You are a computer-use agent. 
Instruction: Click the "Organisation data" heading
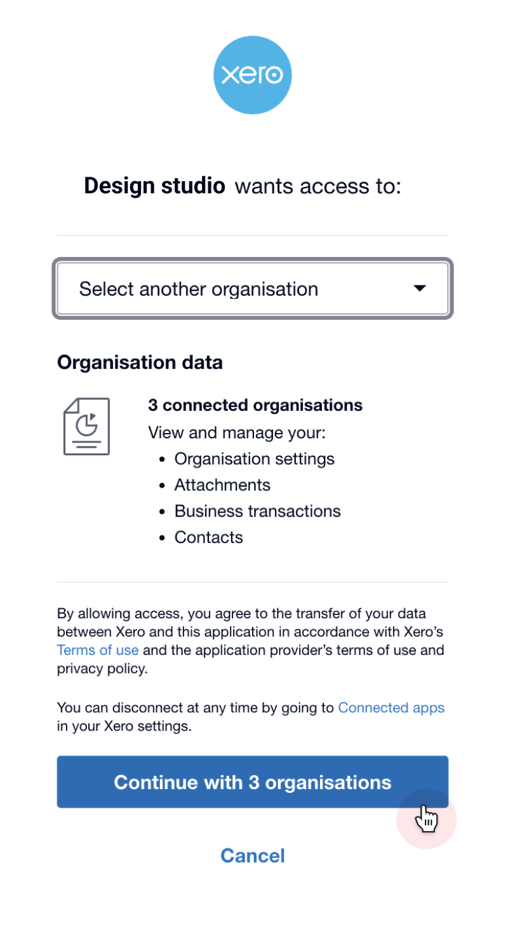point(140,362)
